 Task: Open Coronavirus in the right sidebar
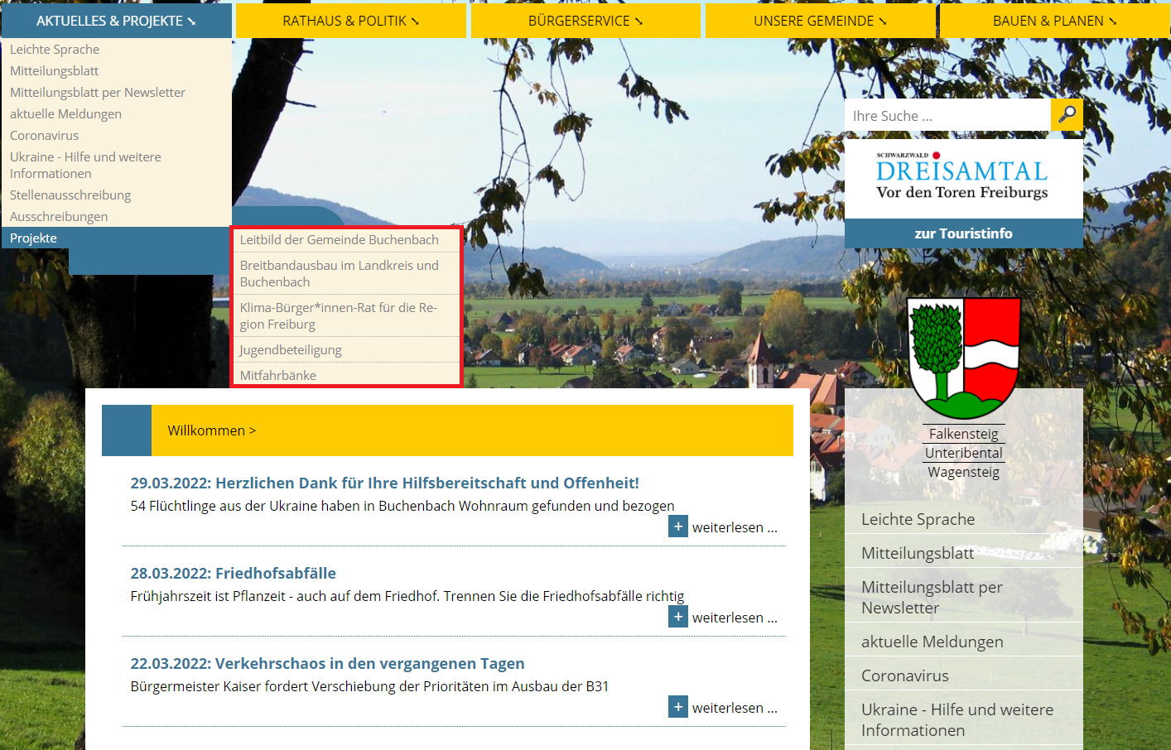click(904, 675)
